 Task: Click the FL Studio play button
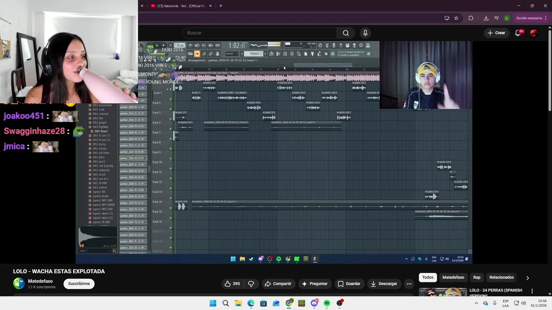click(157, 45)
